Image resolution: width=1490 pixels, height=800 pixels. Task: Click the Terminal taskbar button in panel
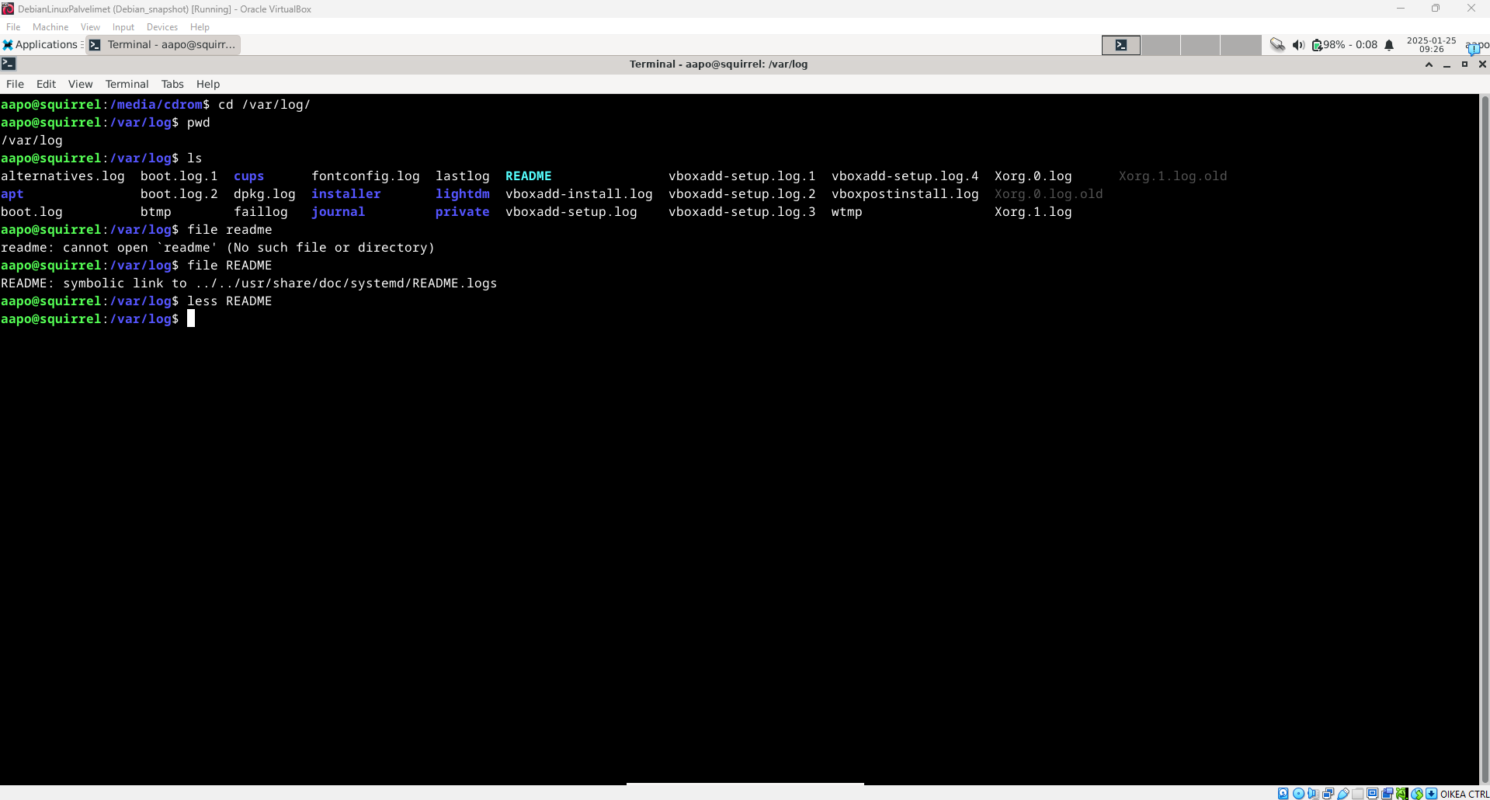[163, 45]
